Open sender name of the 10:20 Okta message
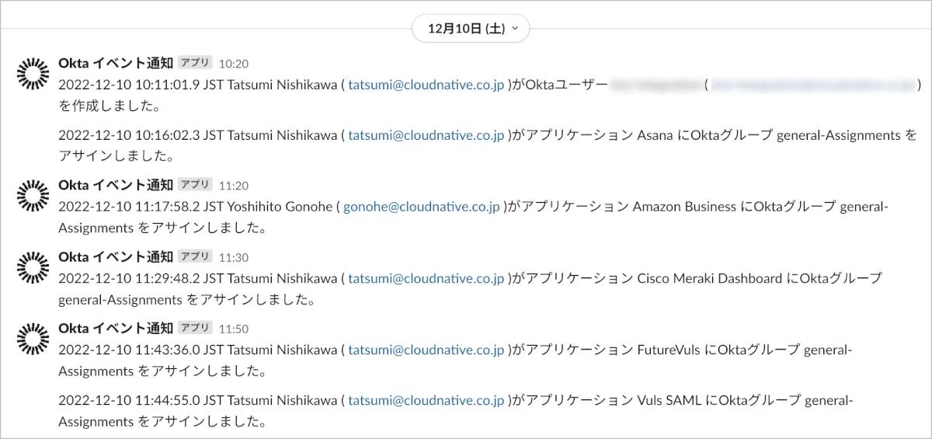 coord(116,63)
